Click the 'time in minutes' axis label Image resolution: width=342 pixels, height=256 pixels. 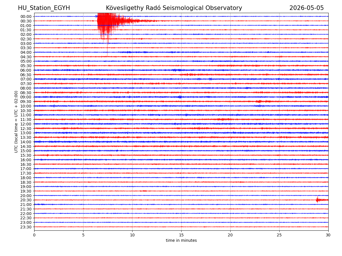tap(181, 241)
